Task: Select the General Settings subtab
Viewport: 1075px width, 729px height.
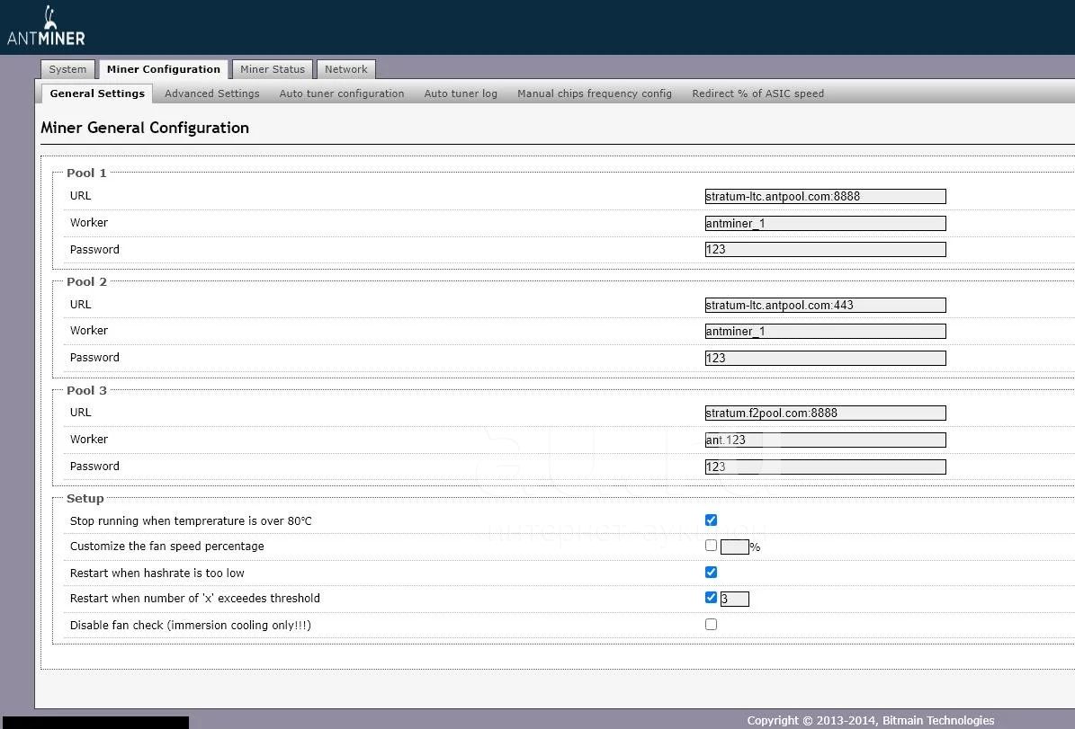Action: tap(97, 93)
